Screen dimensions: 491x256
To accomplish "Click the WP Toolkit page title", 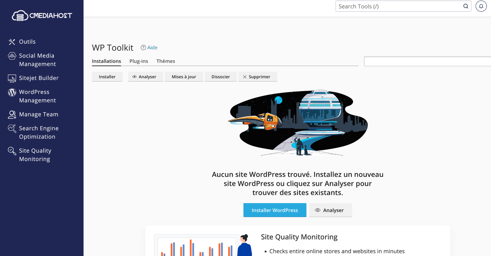I will pyautogui.click(x=113, y=48).
